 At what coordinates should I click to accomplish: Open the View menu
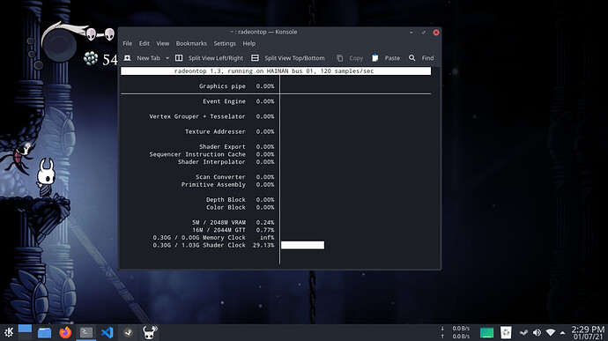click(x=162, y=43)
